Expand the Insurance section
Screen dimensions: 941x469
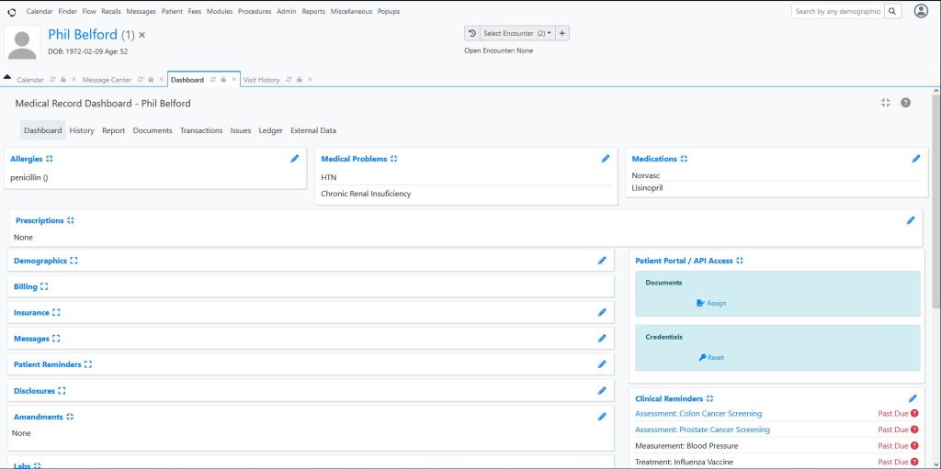[56, 312]
